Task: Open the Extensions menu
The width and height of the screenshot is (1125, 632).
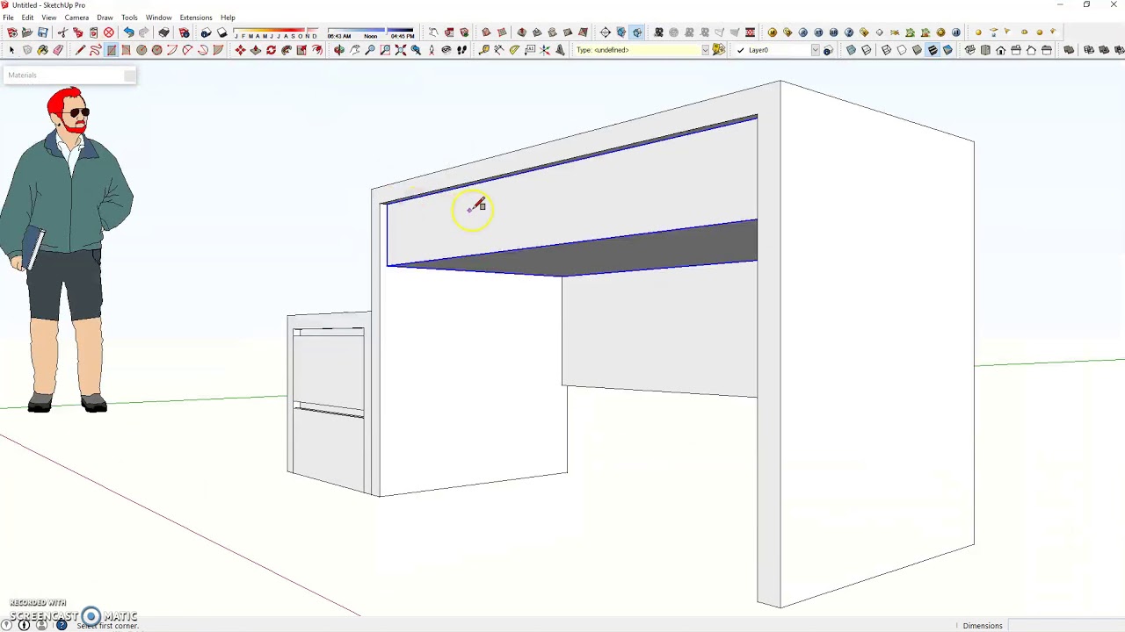Action: [196, 18]
